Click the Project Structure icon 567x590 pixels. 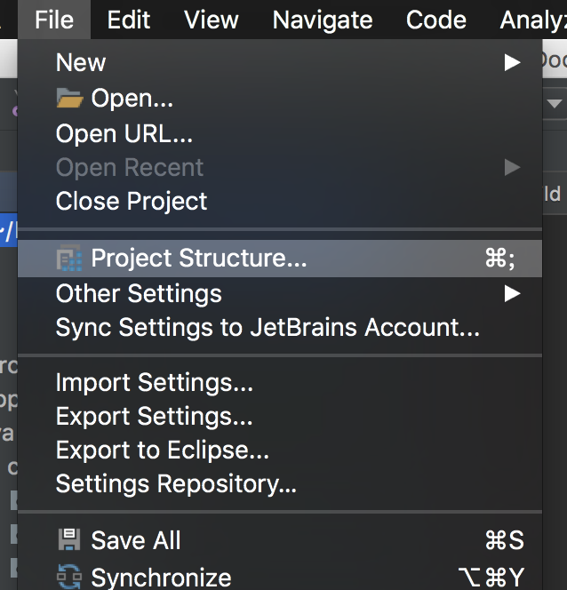click(x=69, y=259)
